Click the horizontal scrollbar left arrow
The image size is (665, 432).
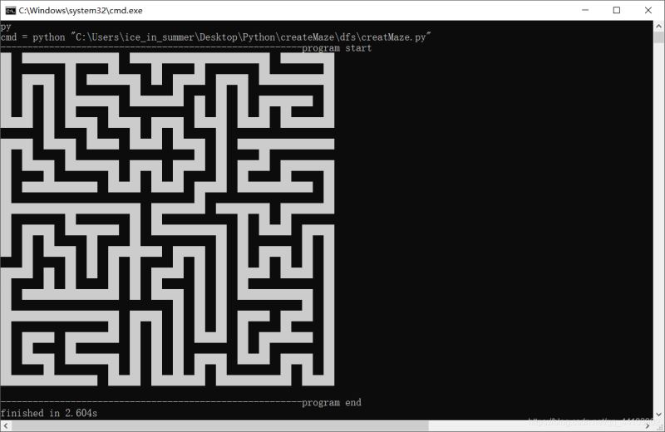(x=5, y=426)
